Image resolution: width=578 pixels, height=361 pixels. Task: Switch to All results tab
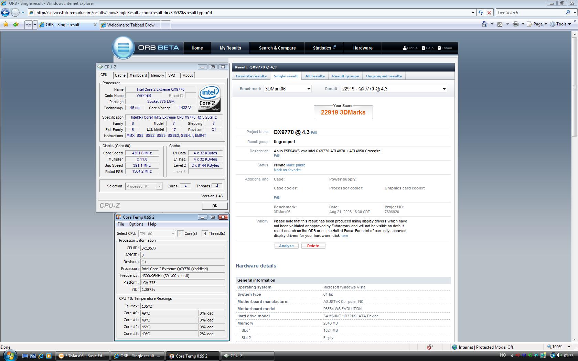coord(315,76)
